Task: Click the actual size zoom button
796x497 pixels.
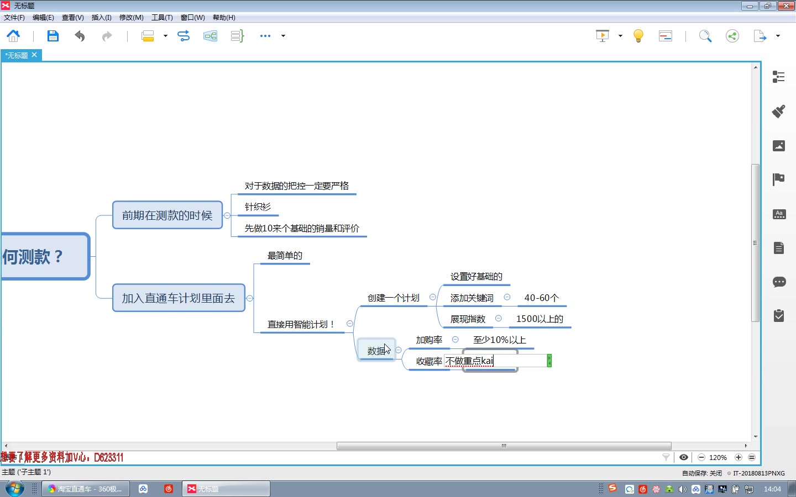Action: (752, 457)
